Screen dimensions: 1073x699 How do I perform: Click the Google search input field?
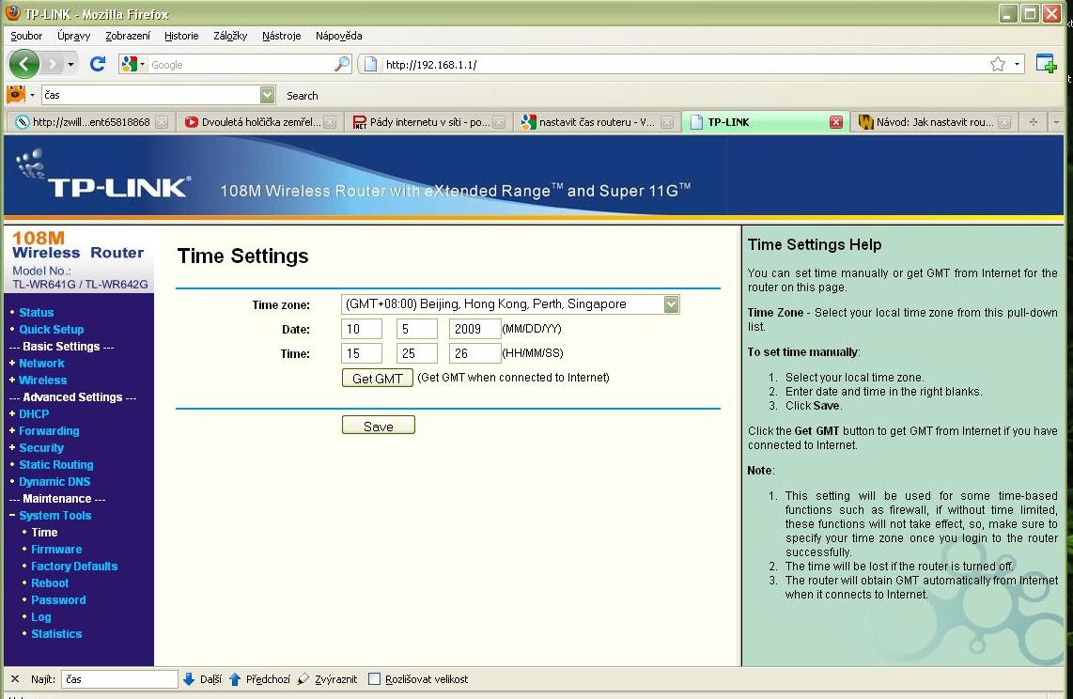click(240, 64)
